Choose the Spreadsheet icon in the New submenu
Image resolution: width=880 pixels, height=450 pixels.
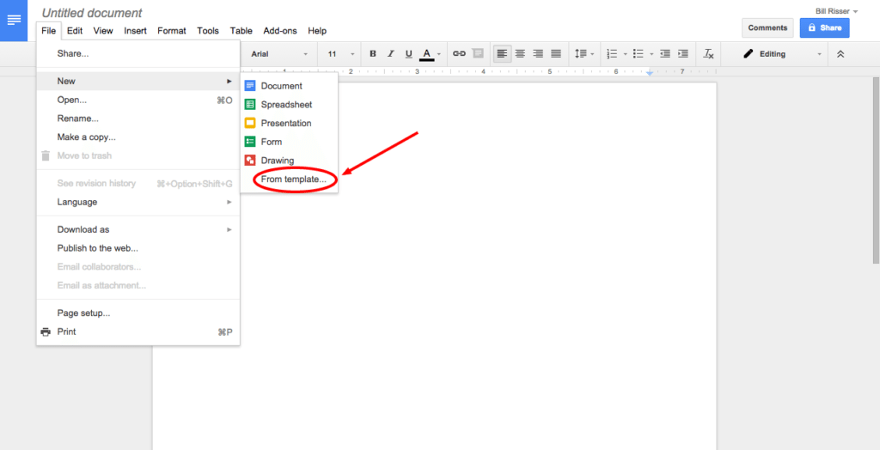click(x=250, y=105)
